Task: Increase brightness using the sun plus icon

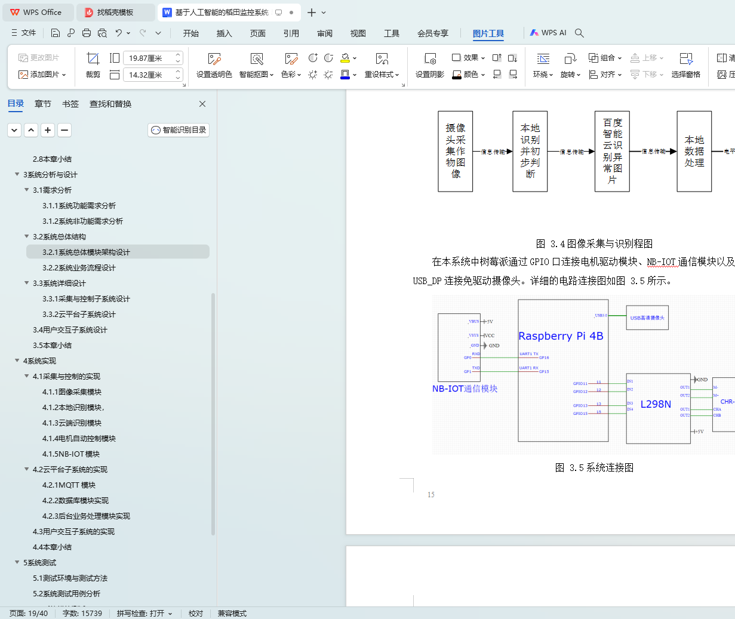Action: (313, 75)
